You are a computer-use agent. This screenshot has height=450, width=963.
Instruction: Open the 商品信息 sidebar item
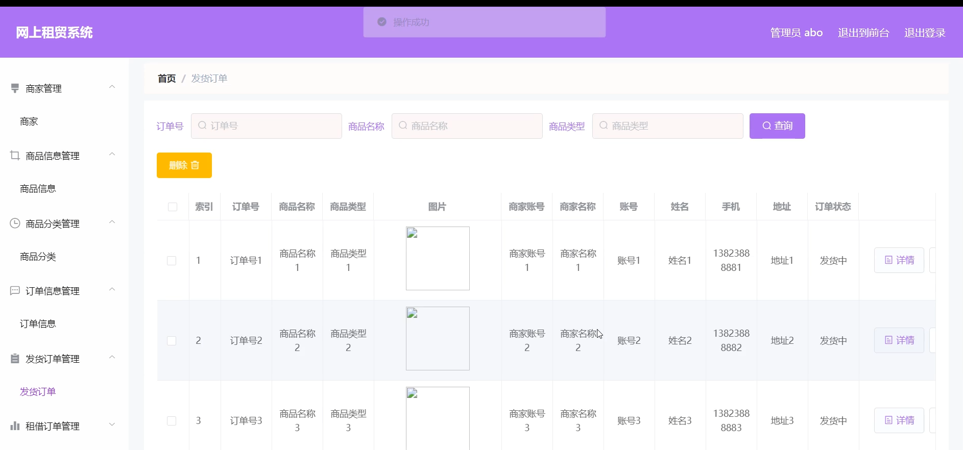(38, 189)
